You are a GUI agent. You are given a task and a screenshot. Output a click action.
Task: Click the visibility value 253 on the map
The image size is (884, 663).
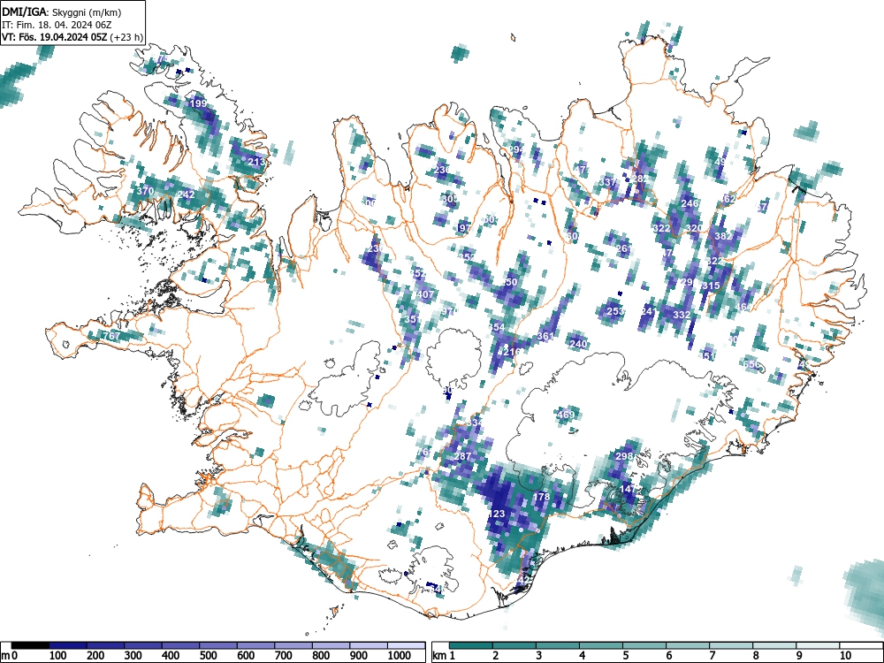615,311
